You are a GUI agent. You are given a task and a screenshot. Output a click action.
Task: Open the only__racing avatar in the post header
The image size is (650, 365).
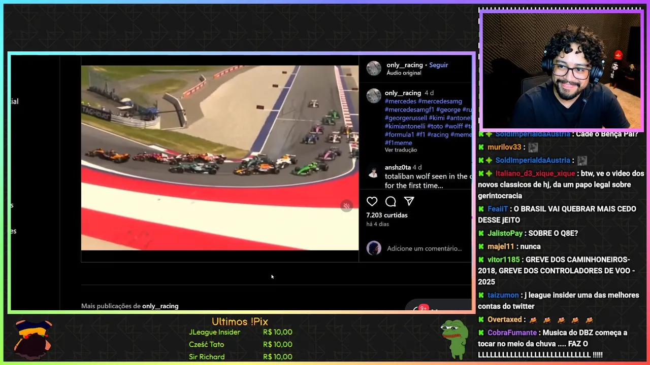point(374,68)
